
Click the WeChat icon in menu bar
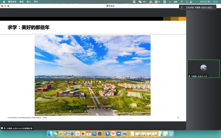pyautogui.click(x=140, y=2)
